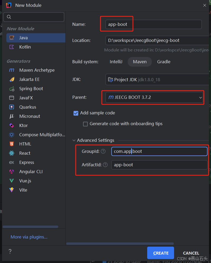Enable Generate code with onboarding tips
Image resolution: width=211 pixels, height=263 pixels.
coord(85,124)
